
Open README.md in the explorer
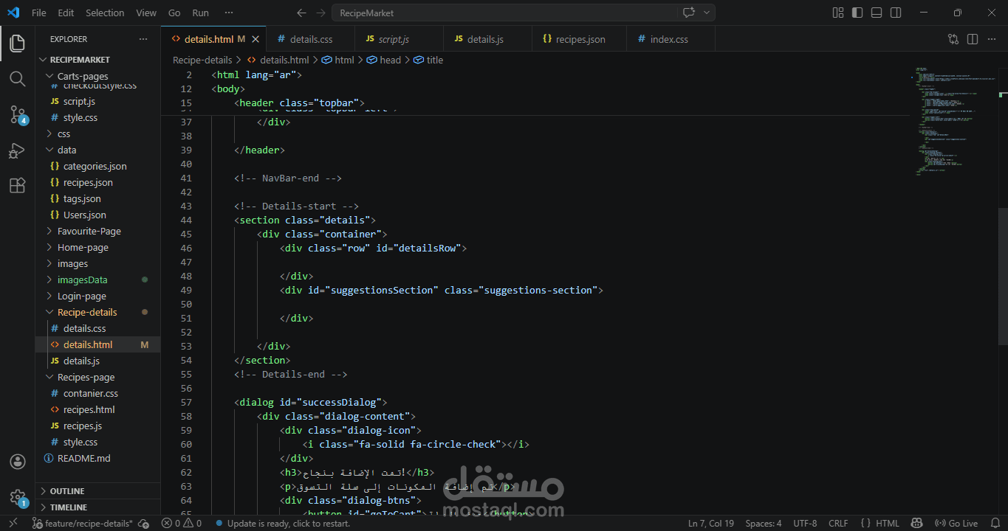coord(97,458)
